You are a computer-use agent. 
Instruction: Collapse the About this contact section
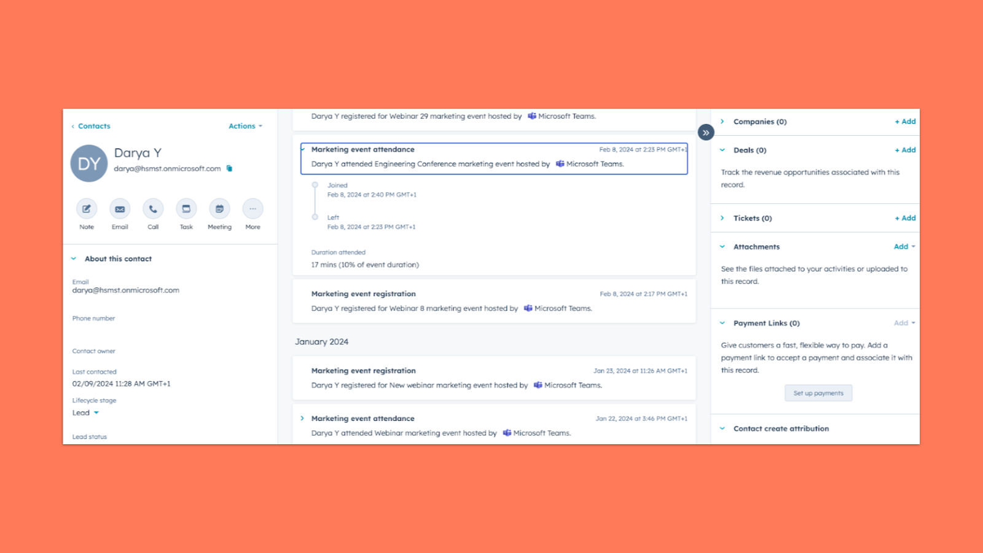pyautogui.click(x=73, y=258)
